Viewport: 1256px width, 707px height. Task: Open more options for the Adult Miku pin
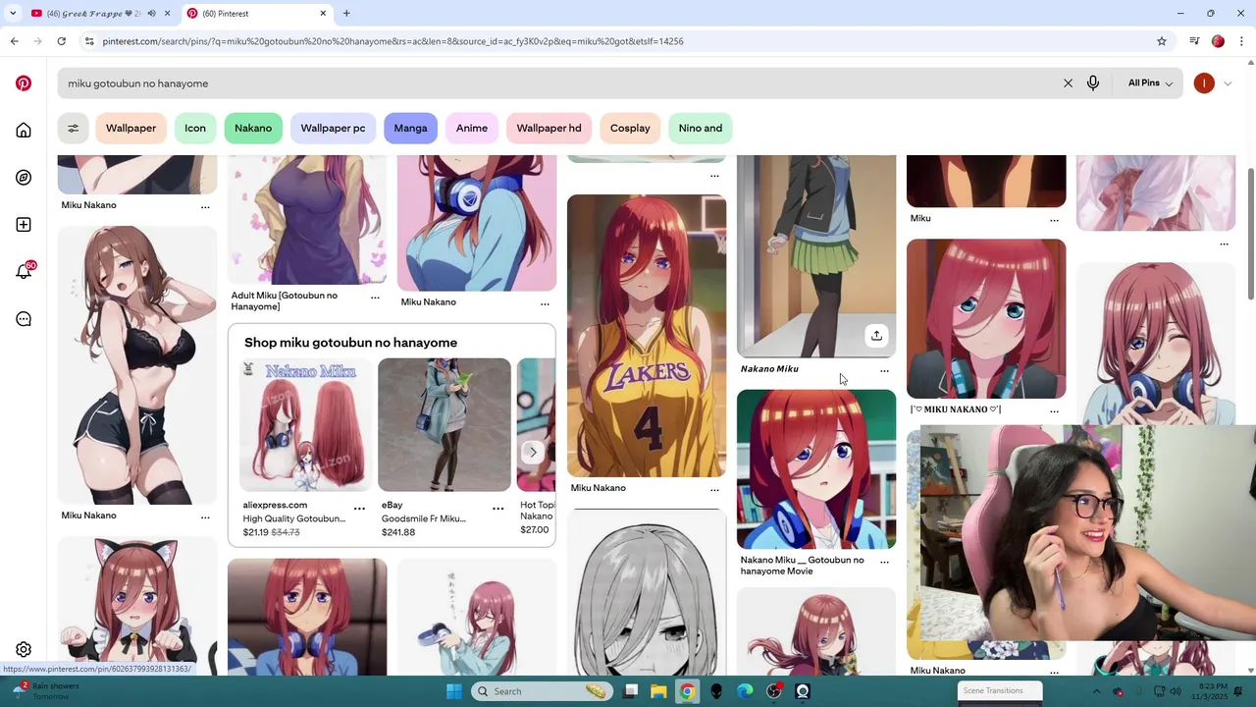click(375, 298)
